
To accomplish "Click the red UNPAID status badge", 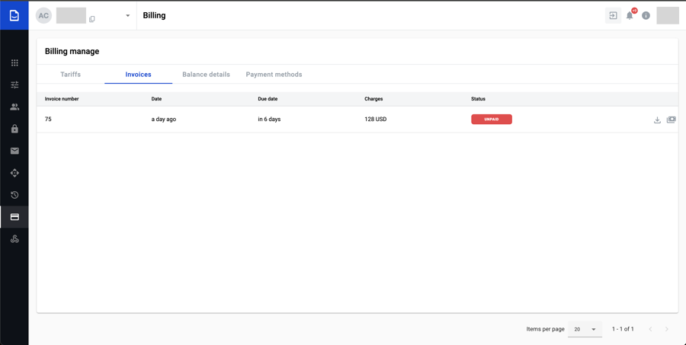I will 492,120.
